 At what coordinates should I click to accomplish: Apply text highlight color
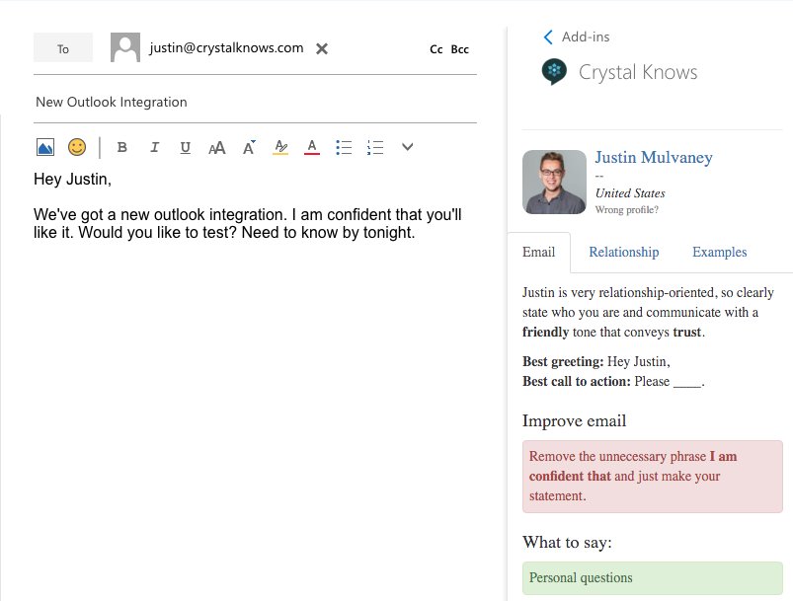(x=280, y=148)
